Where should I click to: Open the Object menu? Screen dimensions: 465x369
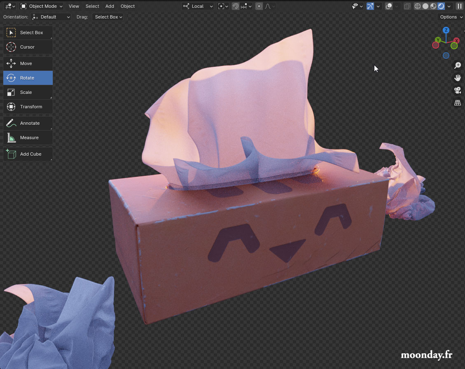[x=128, y=6]
